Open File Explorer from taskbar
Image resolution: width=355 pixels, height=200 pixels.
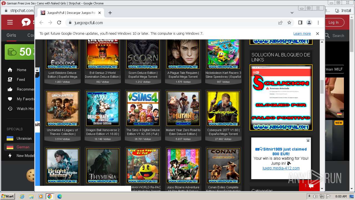coord(31,196)
